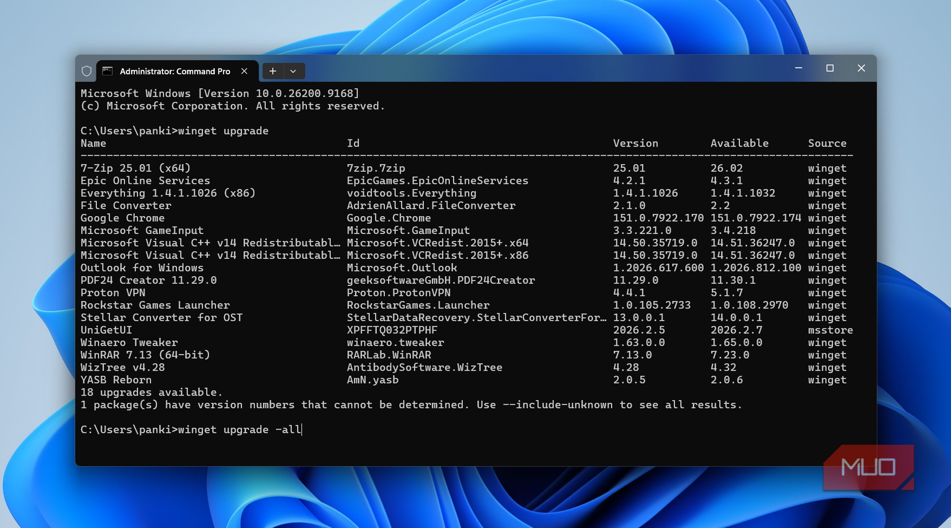Click 'PDF24 Creator 11.29.0' row name
The height and width of the screenshot is (528, 951).
149,280
